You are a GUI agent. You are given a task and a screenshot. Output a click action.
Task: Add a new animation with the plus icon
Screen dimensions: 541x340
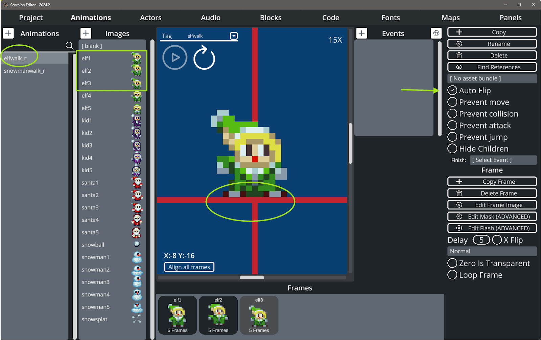[8, 33]
